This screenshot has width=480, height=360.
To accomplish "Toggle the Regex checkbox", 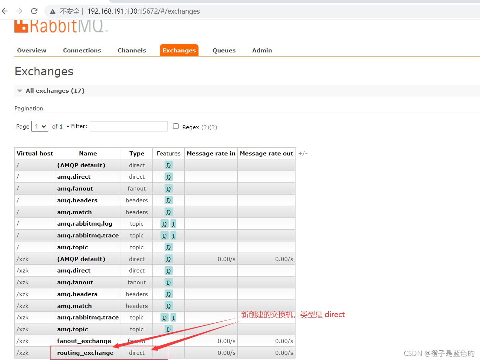I will [x=176, y=126].
